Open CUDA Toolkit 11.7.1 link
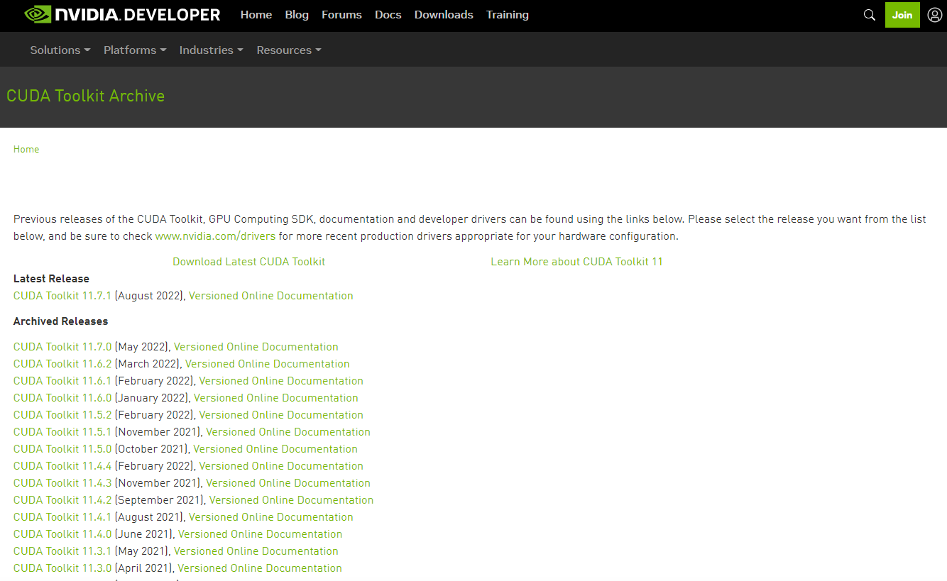 (62, 296)
